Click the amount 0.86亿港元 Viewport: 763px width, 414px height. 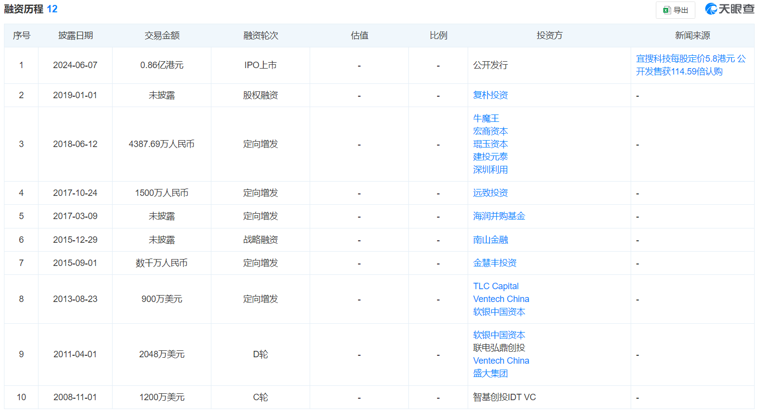pos(162,65)
